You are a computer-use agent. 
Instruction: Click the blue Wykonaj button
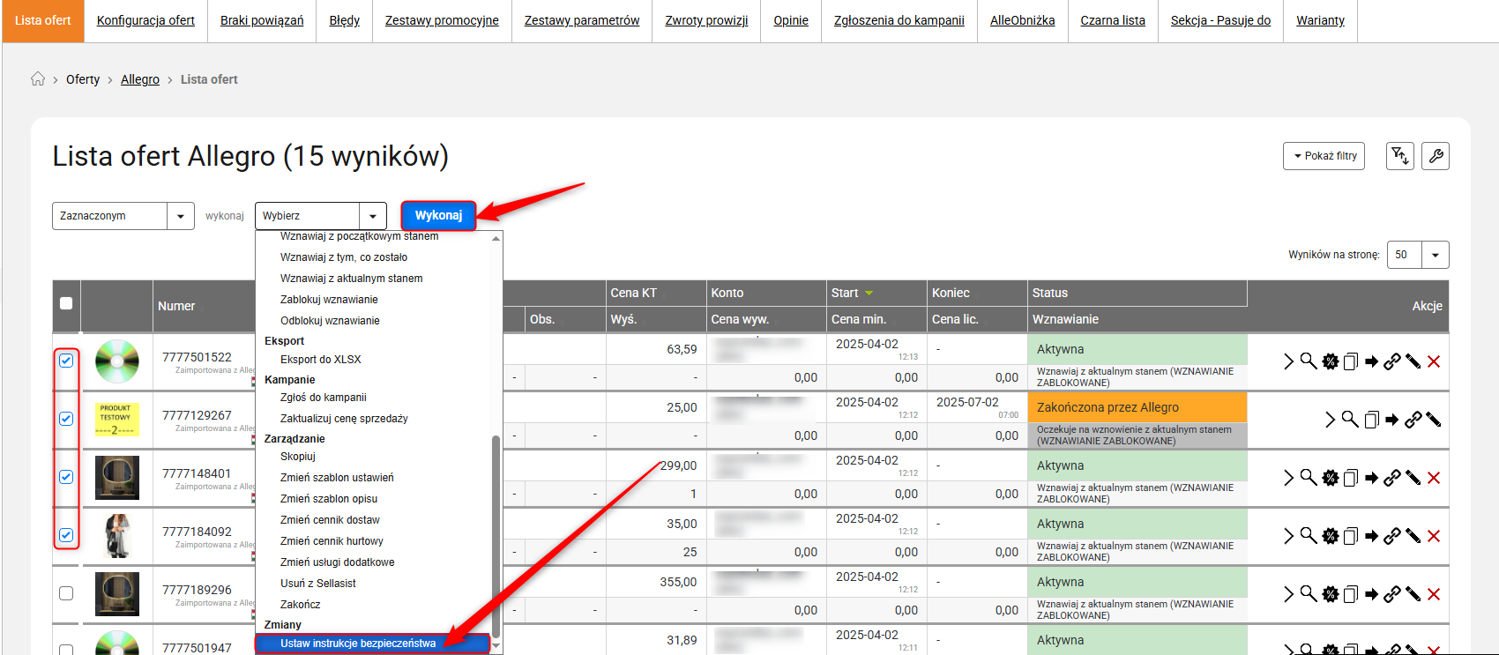438,216
